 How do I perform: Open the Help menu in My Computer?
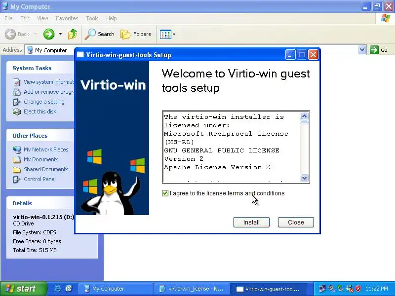coord(112,18)
